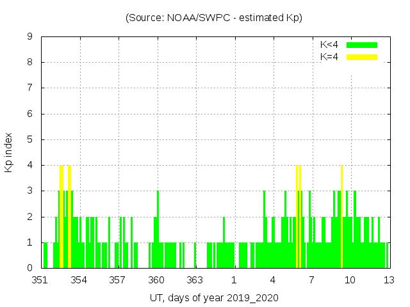Click the 6 value on the y-axis
The height and width of the screenshot is (307, 410).
tap(30, 114)
